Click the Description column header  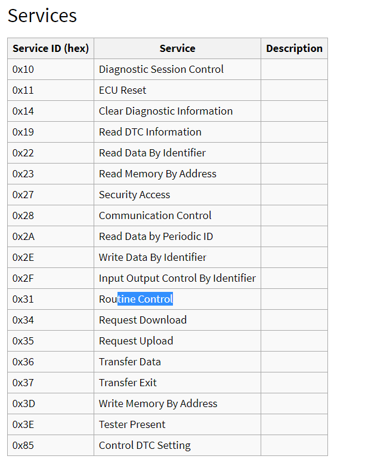pos(294,48)
